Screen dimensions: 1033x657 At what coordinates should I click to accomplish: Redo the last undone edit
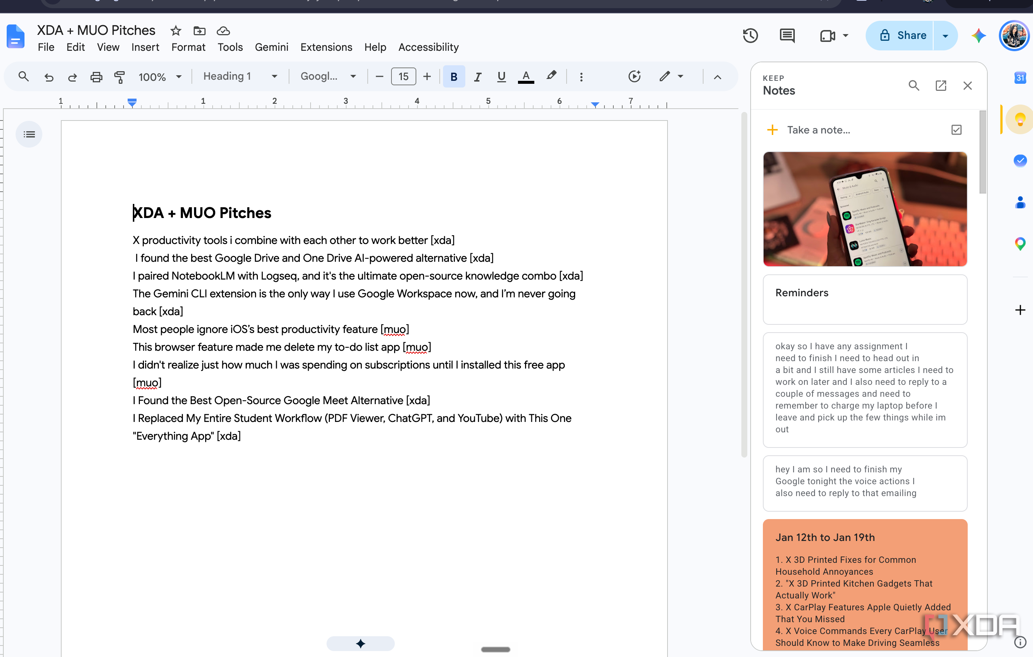coord(72,77)
